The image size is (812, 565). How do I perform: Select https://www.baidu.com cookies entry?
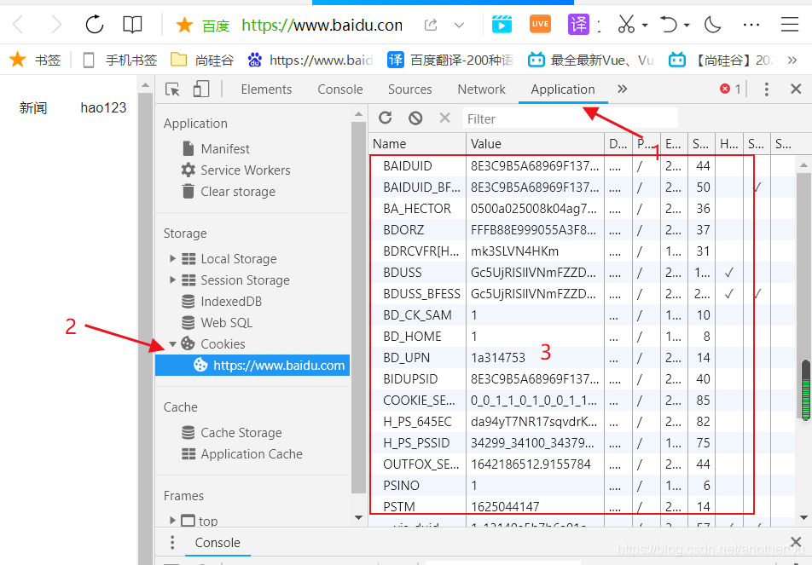pos(252,366)
